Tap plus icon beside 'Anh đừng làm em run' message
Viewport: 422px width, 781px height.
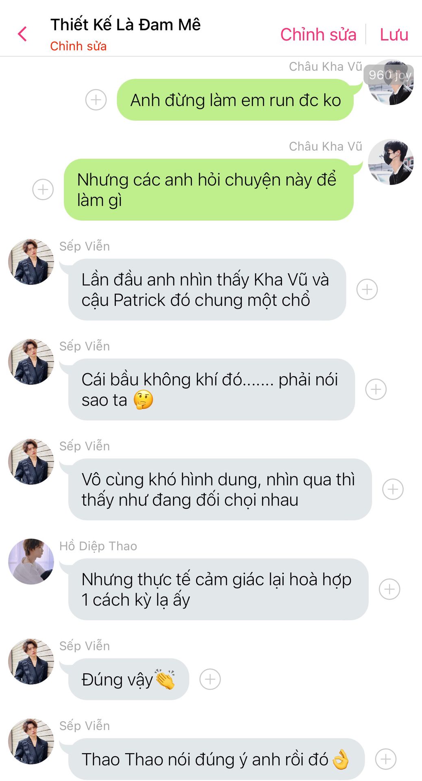point(96,100)
